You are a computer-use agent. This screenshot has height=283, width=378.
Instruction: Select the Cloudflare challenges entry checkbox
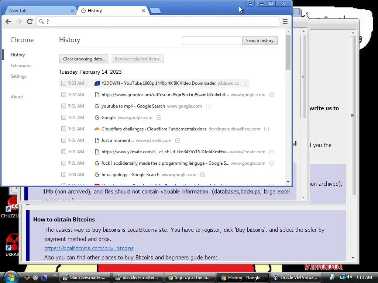coord(63,129)
